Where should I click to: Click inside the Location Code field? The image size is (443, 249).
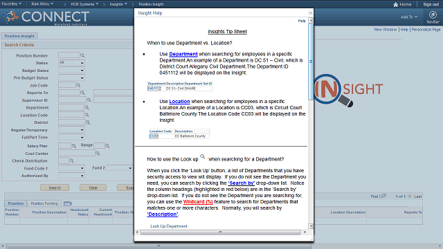pyautogui.click(x=71, y=115)
